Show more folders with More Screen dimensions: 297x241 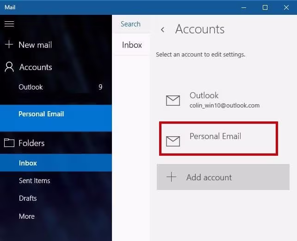[27, 216]
